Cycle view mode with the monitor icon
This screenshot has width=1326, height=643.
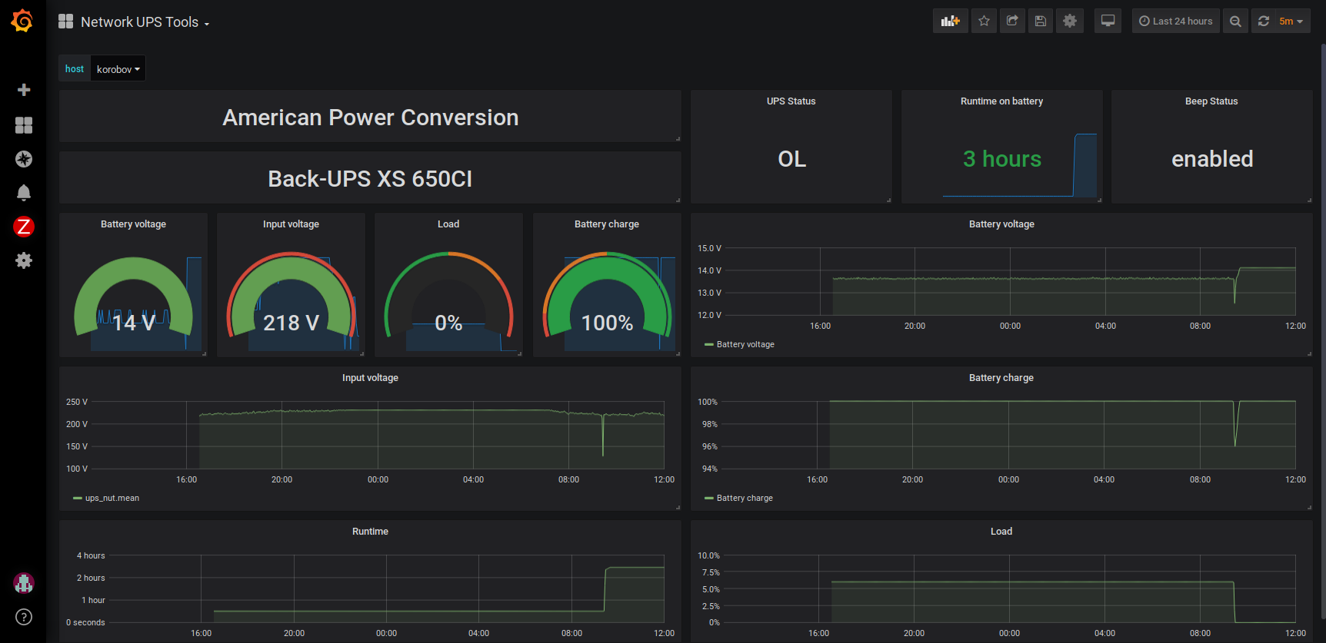pos(1108,21)
